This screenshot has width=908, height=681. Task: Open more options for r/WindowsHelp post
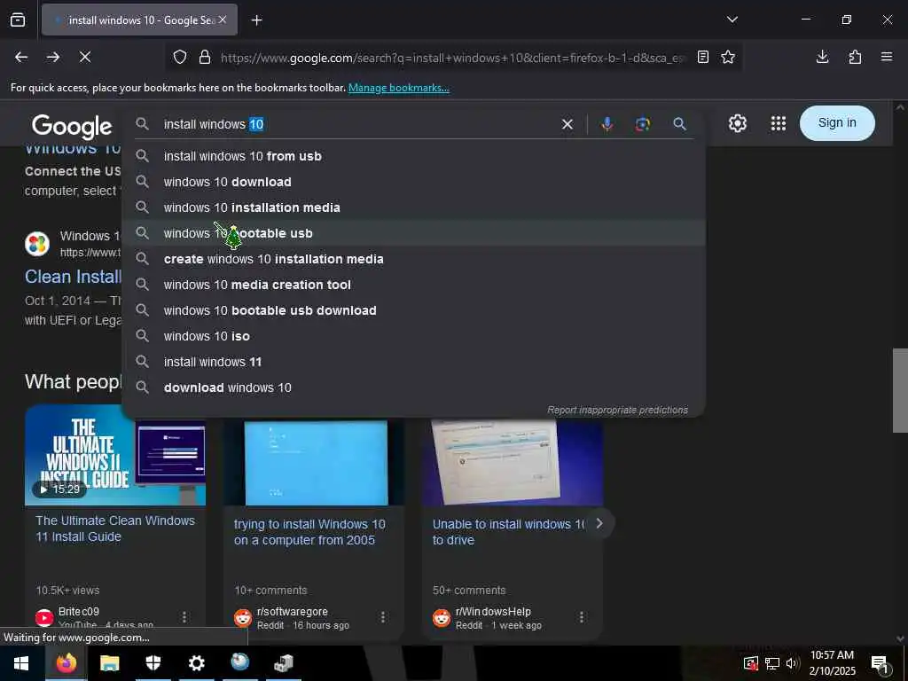tap(582, 617)
